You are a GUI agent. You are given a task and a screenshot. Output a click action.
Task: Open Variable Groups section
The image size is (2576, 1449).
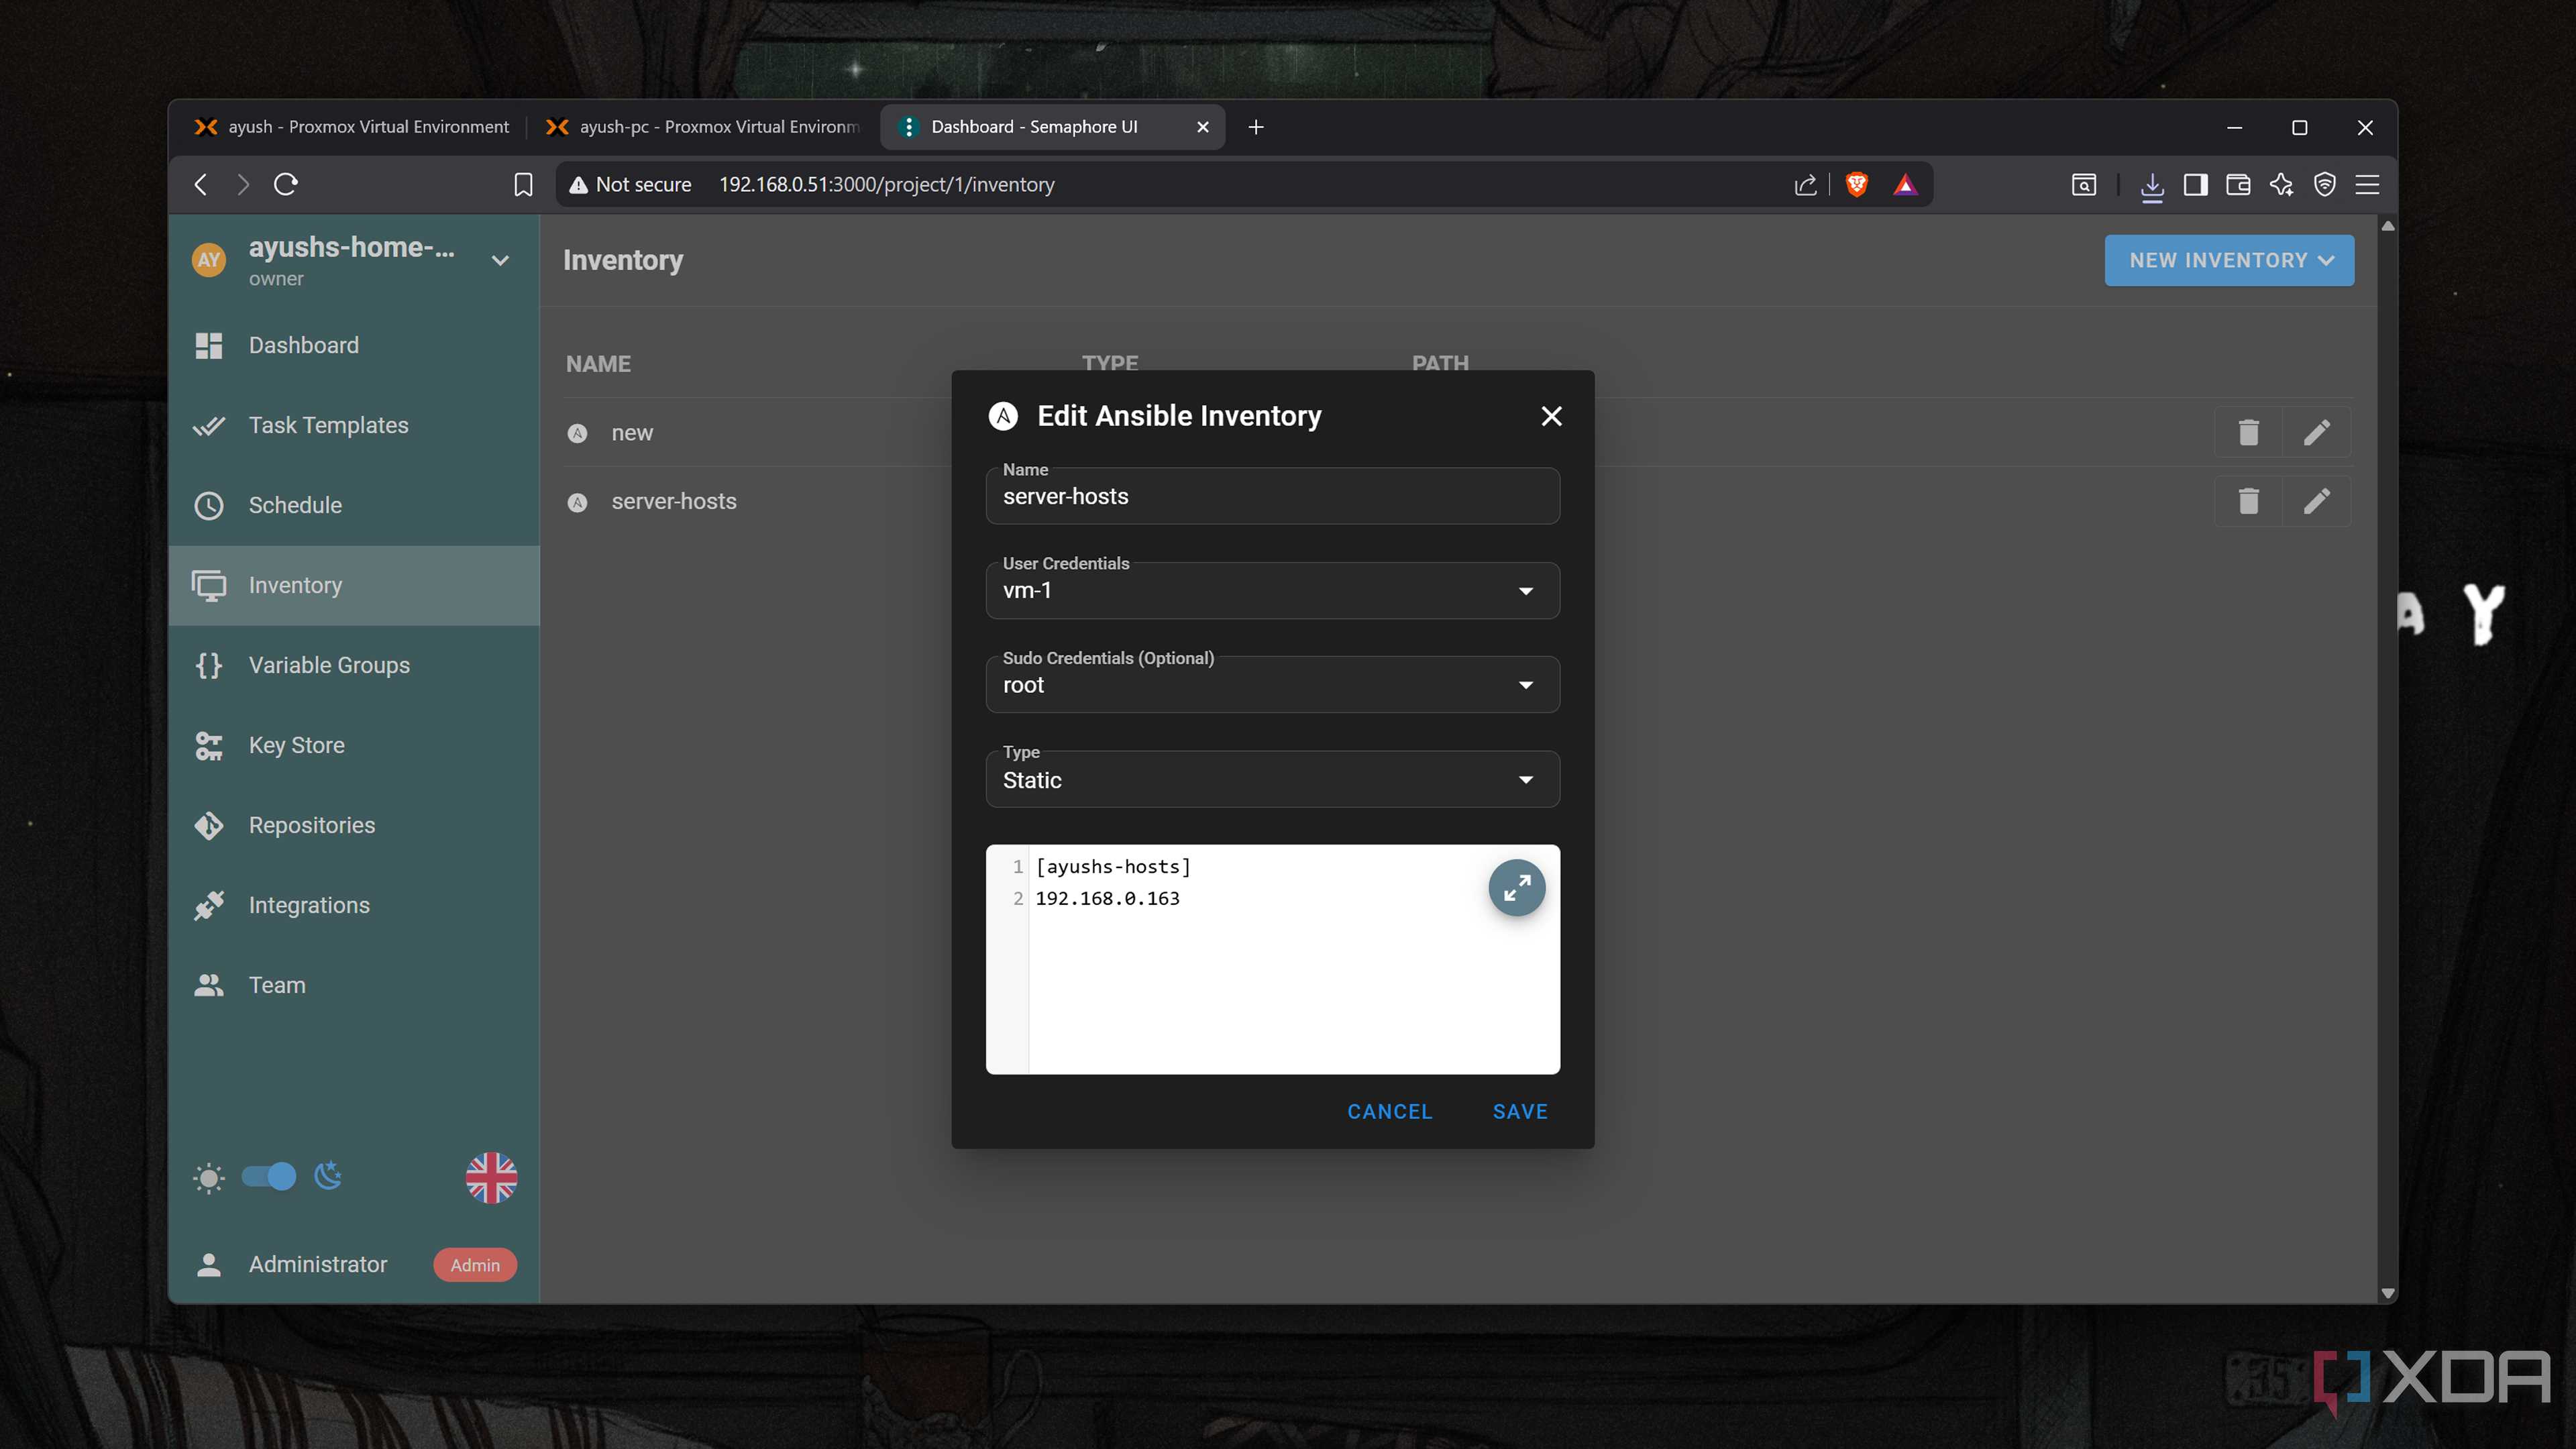coord(354,665)
